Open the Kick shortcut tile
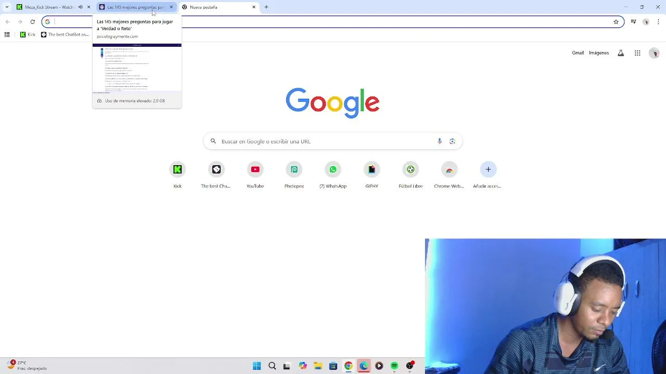 click(177, 176)
